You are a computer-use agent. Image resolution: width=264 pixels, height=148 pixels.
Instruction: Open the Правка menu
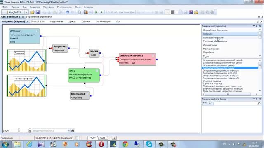15,7
